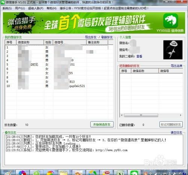Viewport: 188px width, 175px height.
Task: Click the 刷新好友 link
Action: [x=107, y=37]
